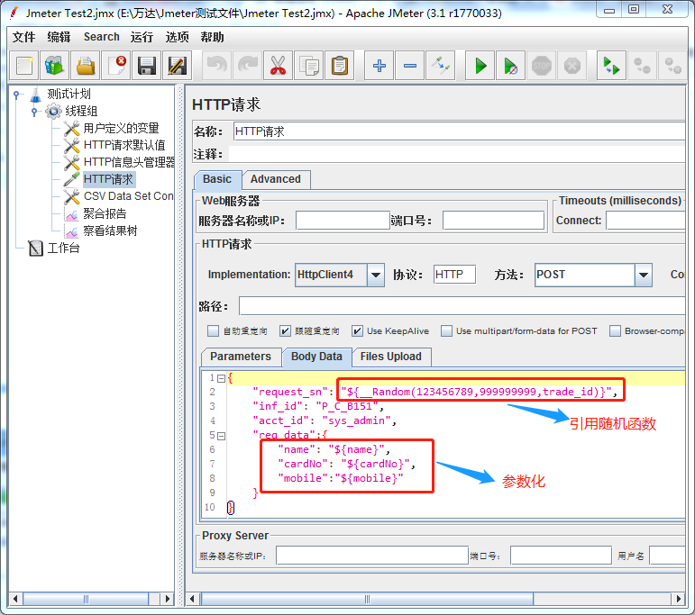This screenshot has width=695, height=615.
Task: Open the 运行 menu
Action: (142, 37)
